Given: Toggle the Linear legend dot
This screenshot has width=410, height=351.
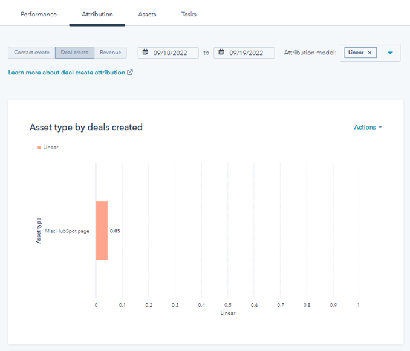Looking at the screenshot, I should click(39, 147).
